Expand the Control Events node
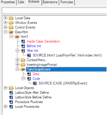The height and width of the screenshot is (115, 108). pyautogui.click(x=6, y=27)
